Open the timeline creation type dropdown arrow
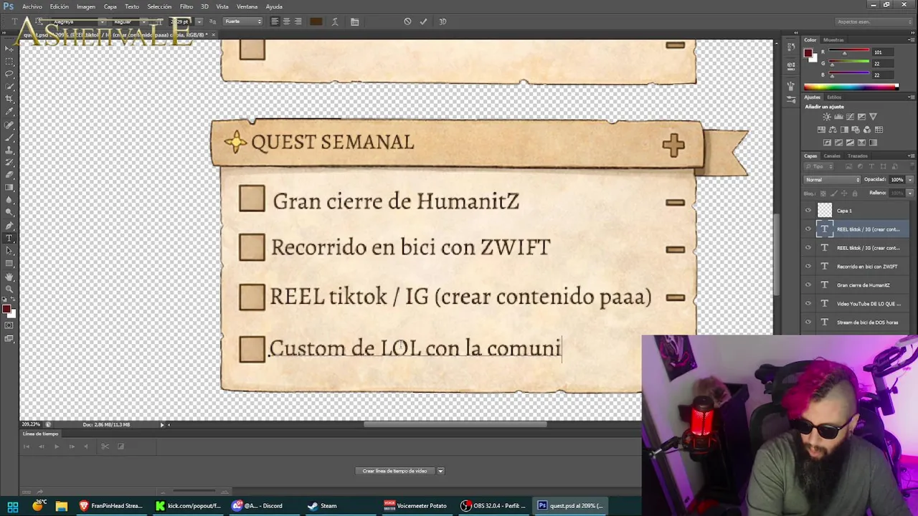 tap(440, 471)
